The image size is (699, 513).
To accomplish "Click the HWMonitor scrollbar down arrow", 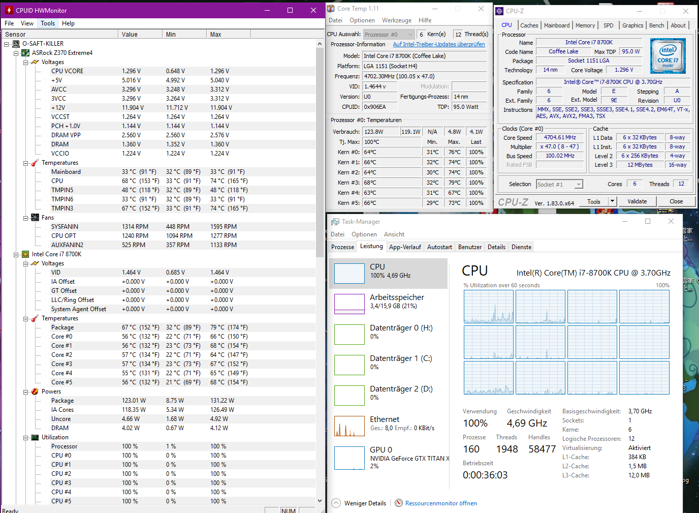I will (x=320, y=501).
